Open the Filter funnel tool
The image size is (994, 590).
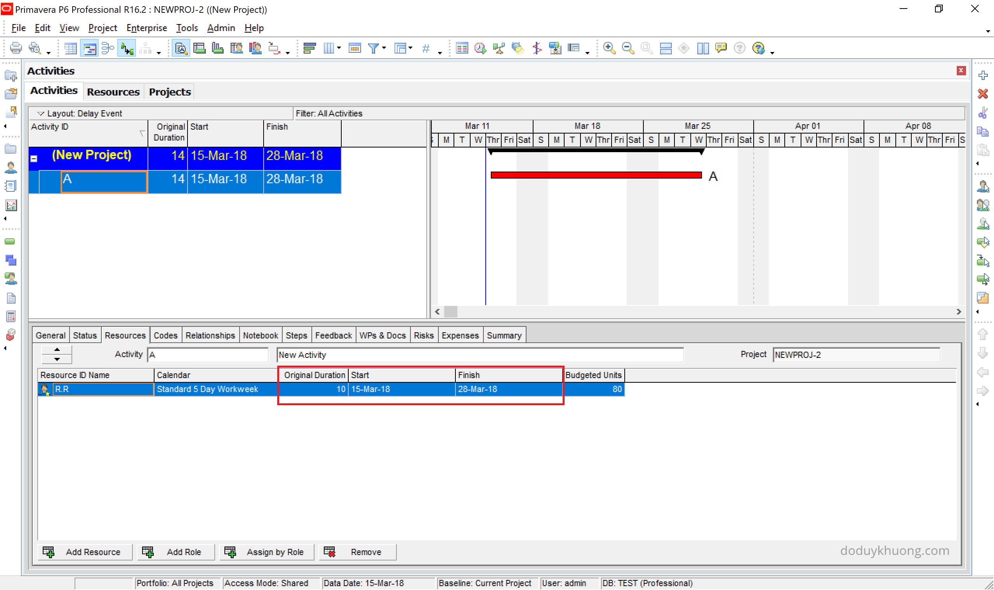pyautogui.click(x=373, y=48)
